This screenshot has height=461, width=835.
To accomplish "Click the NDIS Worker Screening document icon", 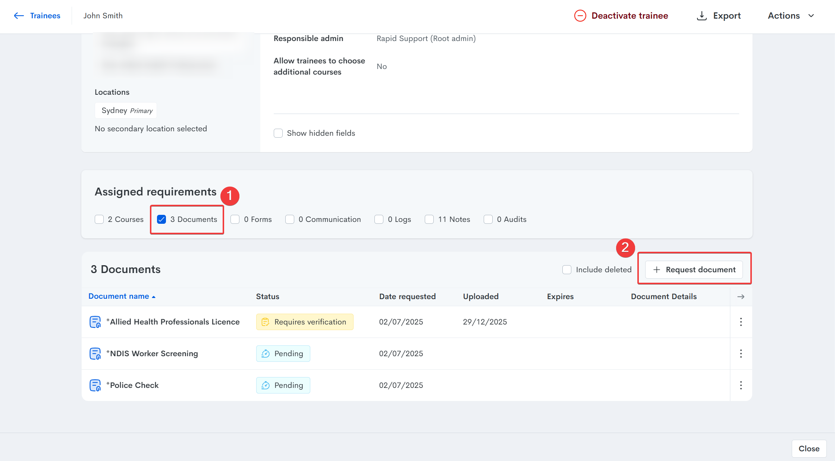I will [95, 353].
